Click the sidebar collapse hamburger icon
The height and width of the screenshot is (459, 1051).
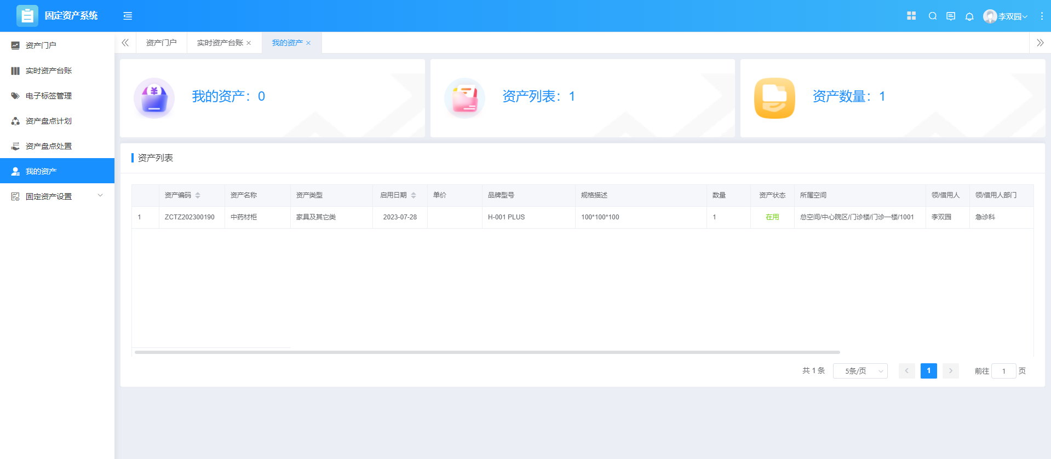coord(128,16)
